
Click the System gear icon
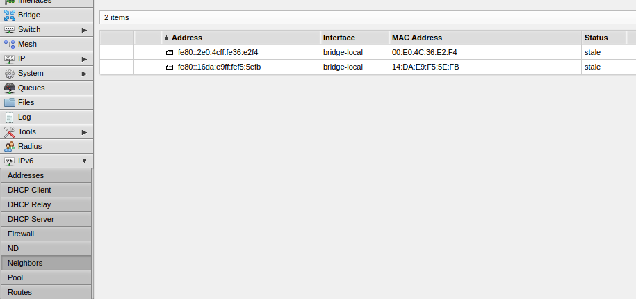pyautogui.click(x=10, y=73)
